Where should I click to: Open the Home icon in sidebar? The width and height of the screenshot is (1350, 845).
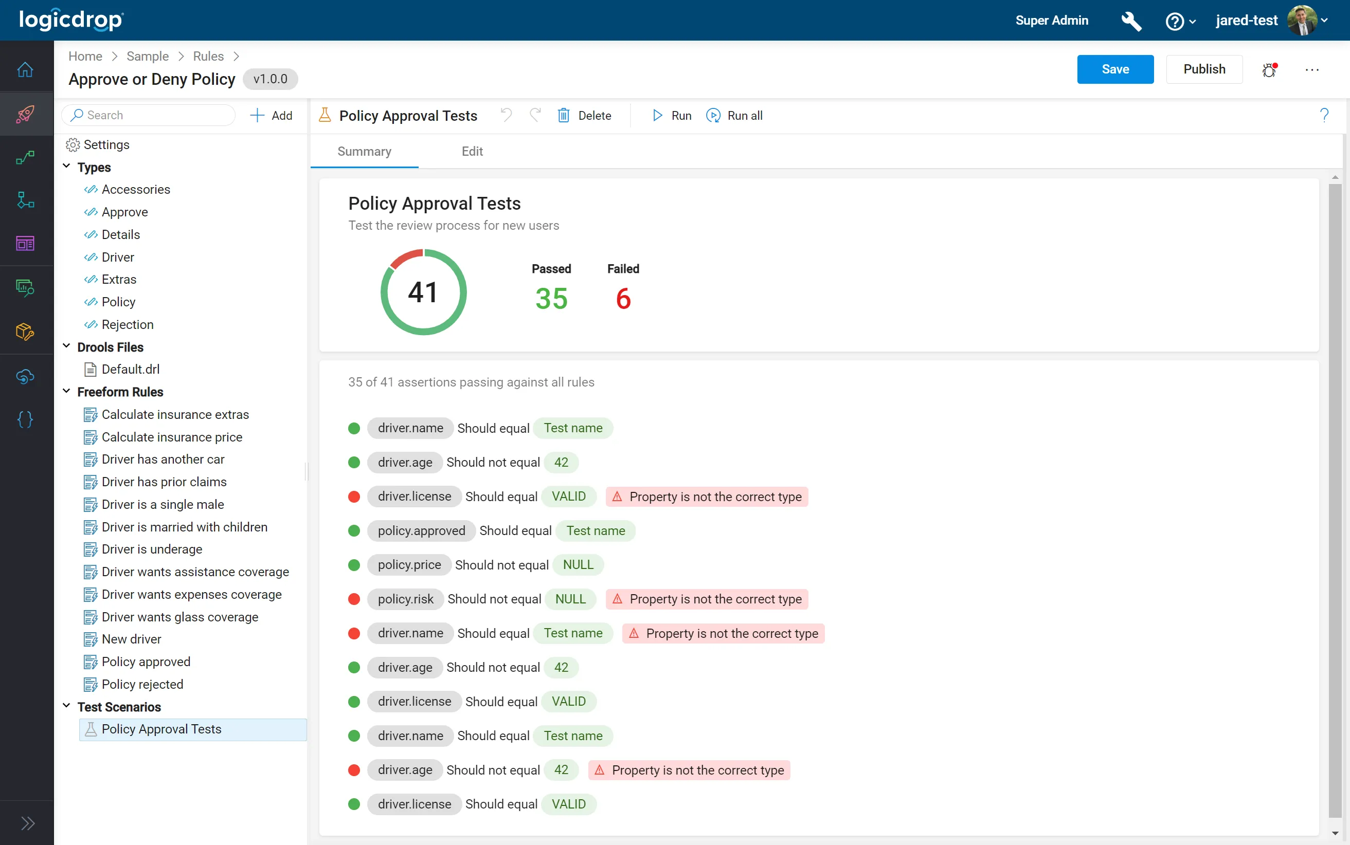click(25, 70)
